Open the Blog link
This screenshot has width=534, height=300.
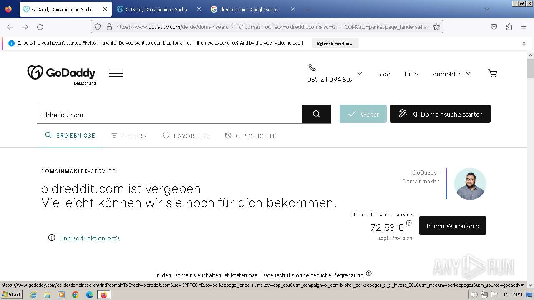click(x=384, y=74)
